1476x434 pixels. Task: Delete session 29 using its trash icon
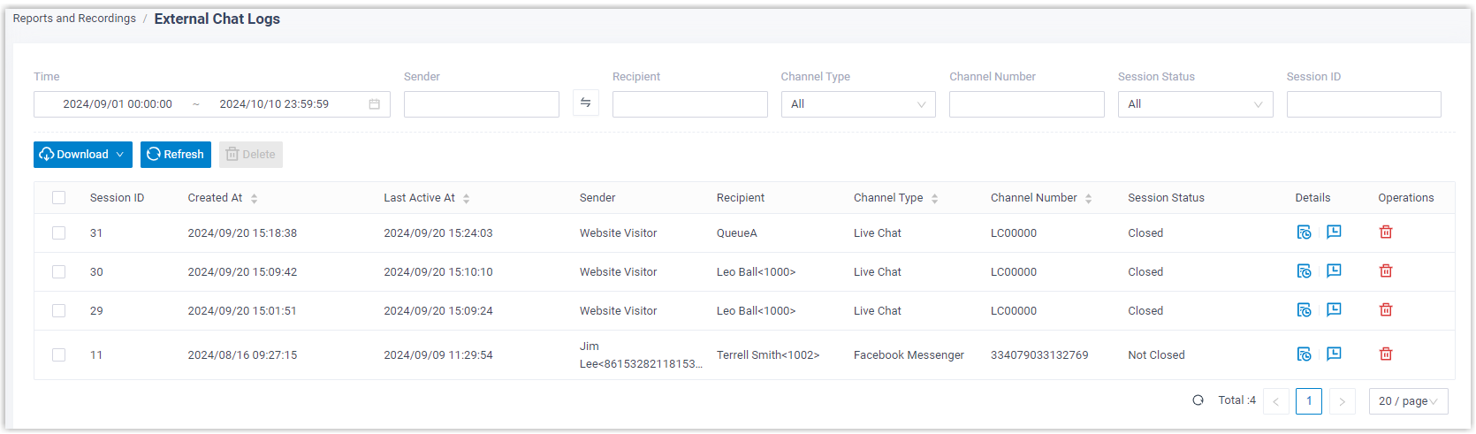pyautogui.click(x=1385, y=310)
